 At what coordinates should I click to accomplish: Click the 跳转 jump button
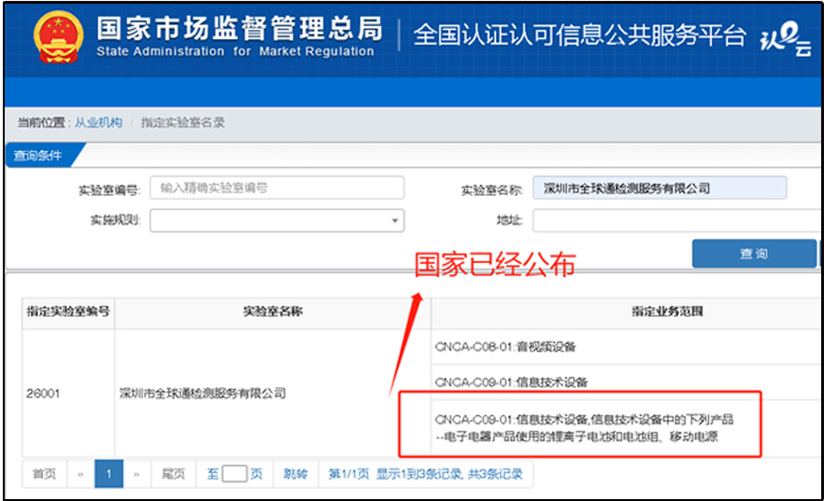coord(295,474)
